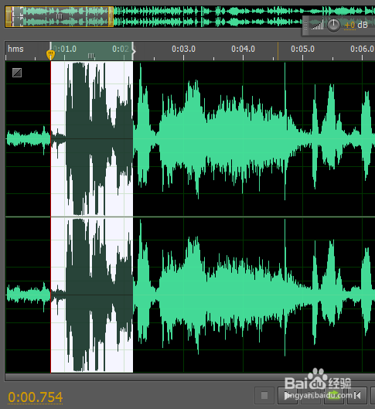Click the center grip of overview navigator
This screenshot has height=409, width=375.
pyautogui.click(x=60, y=17)
